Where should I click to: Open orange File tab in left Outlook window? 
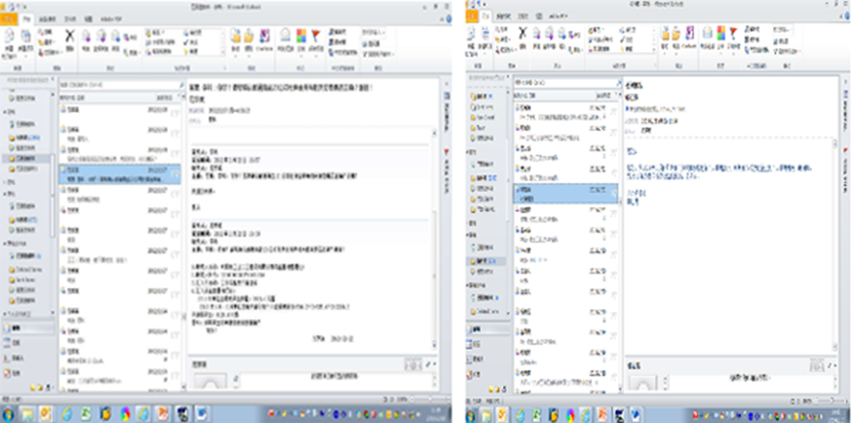[9, 19]
